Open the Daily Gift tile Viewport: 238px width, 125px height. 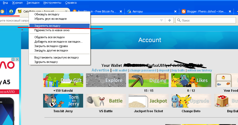63,80
